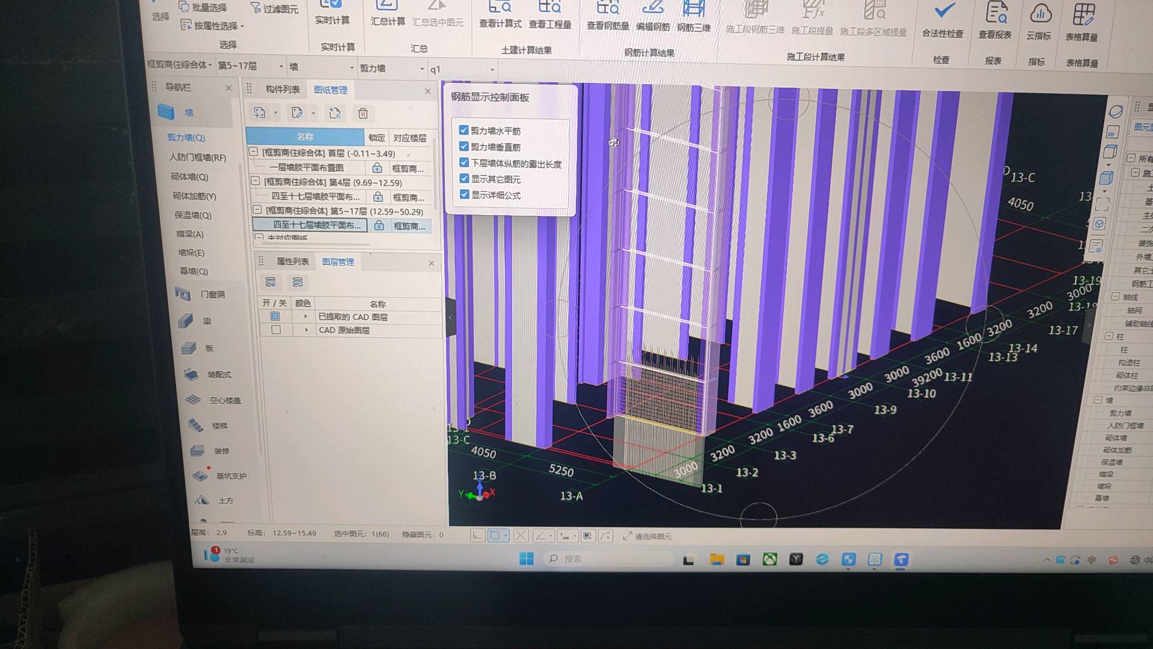This screenshot has width=1153, height=649.
Task: Launch the 编辑钢筋 rebar editor
Action: pos(653,17)
